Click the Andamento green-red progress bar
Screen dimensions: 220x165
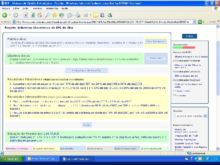tap(184, 48)
